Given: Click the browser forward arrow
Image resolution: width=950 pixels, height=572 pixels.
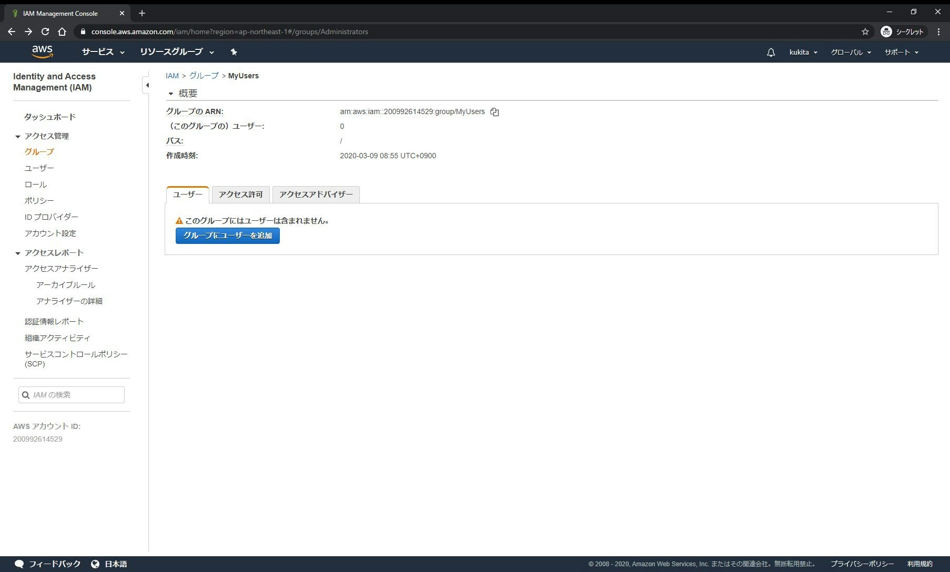Looking at the screenshot, I should [x=28, y=32].
